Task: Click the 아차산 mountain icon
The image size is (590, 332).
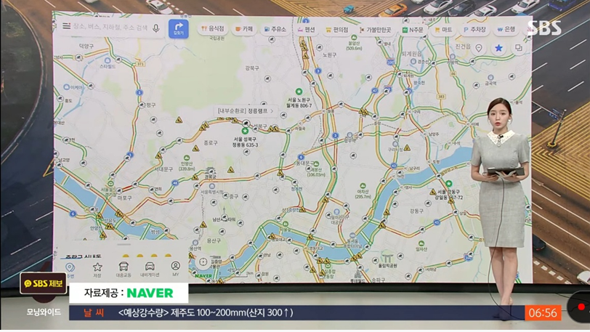Action: pyautogui.click(x=363, y=186)
